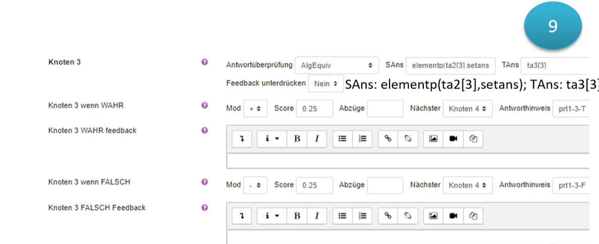599x244 pixels.
Task: Open Feedback unterdrücken Nein dropdown
Action: pos(325,84)
